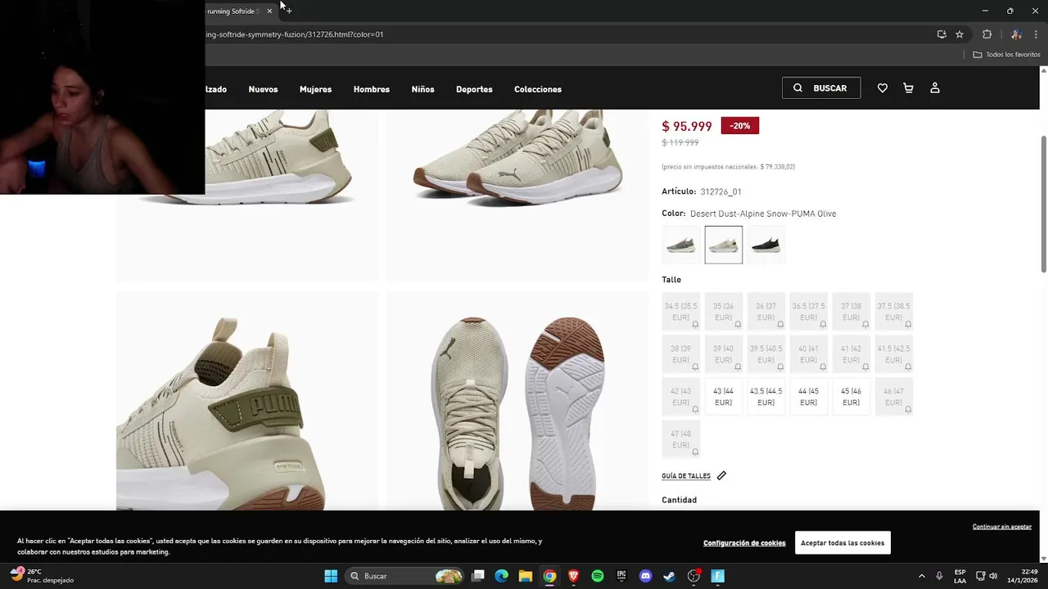Click the browser address bar URL
Image resolution: width=1048 pixels, height=589 pixels.
click(x=295, y=34)
